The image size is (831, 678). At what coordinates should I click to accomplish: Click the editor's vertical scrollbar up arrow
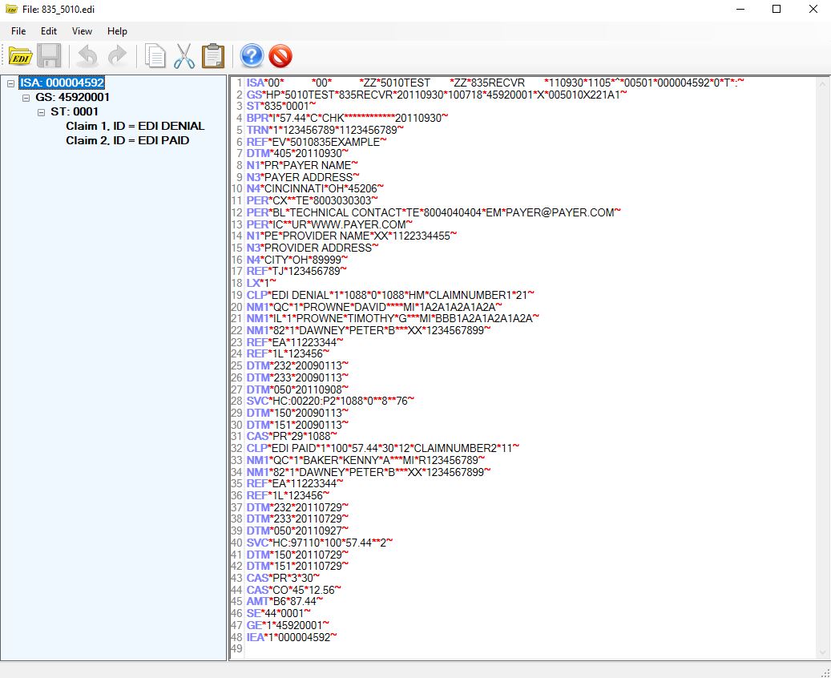point(822,83)
